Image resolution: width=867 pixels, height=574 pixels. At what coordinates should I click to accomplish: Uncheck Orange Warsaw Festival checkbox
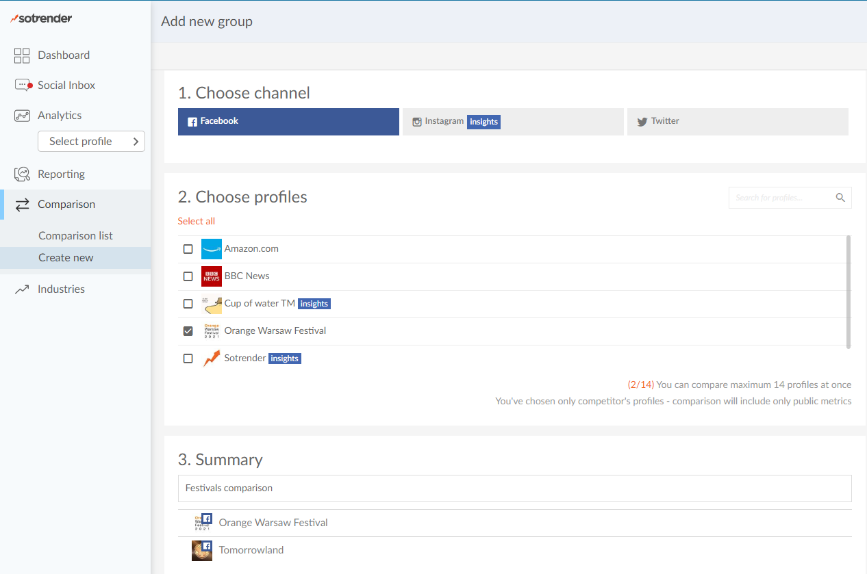[188, 331]
